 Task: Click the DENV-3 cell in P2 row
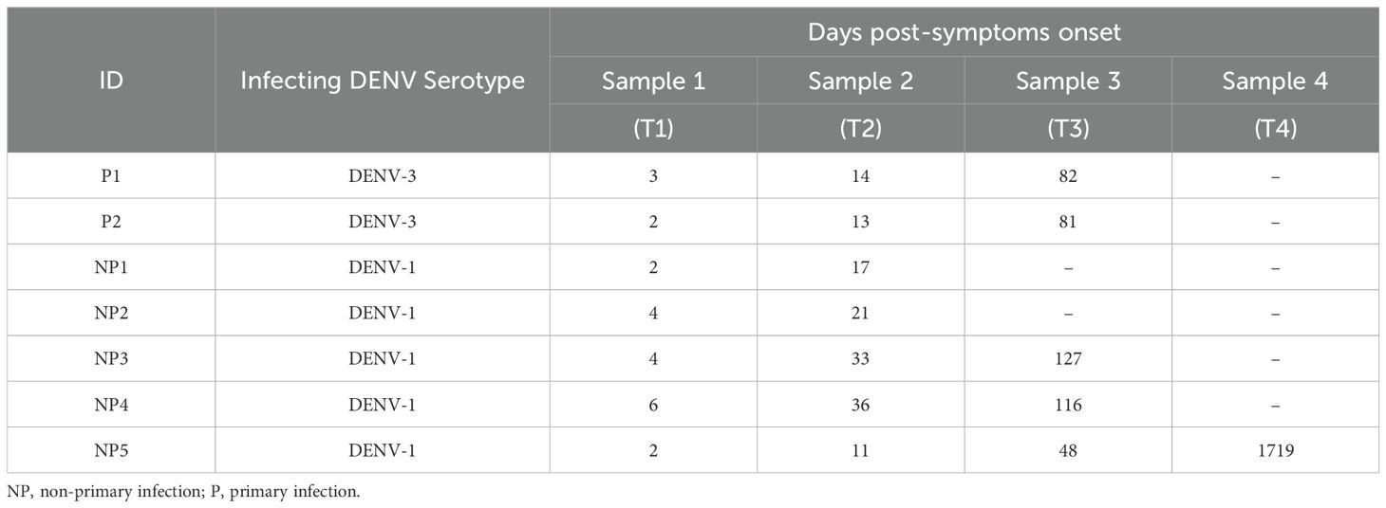point(382,222)
